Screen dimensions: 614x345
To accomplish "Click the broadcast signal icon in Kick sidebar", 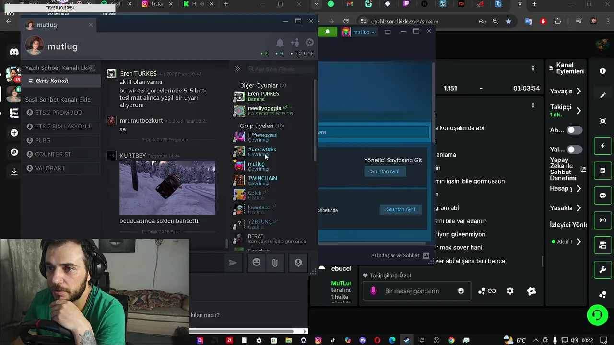I will 603,220.
